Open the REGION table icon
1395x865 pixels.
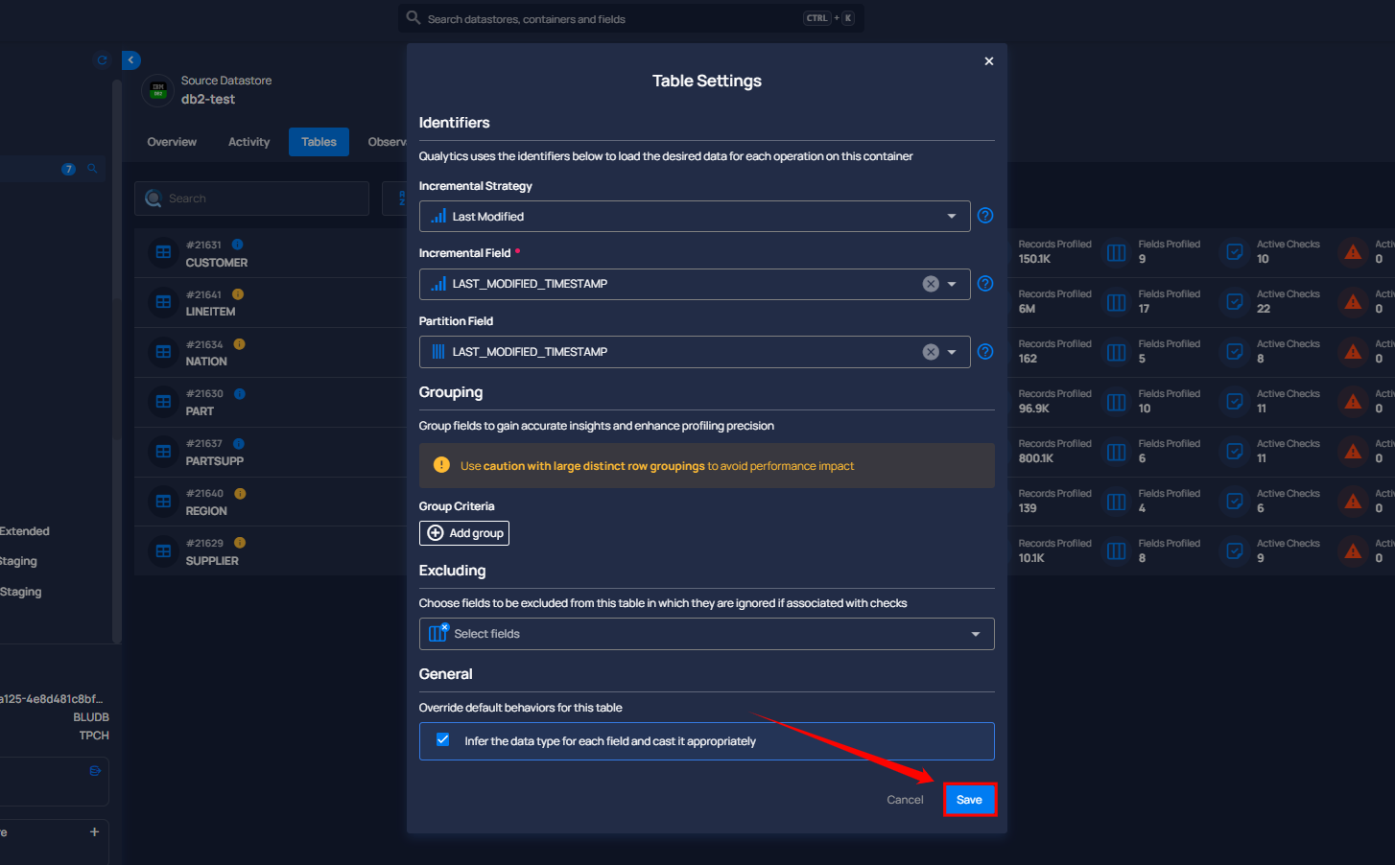click(x=163, y=502)
